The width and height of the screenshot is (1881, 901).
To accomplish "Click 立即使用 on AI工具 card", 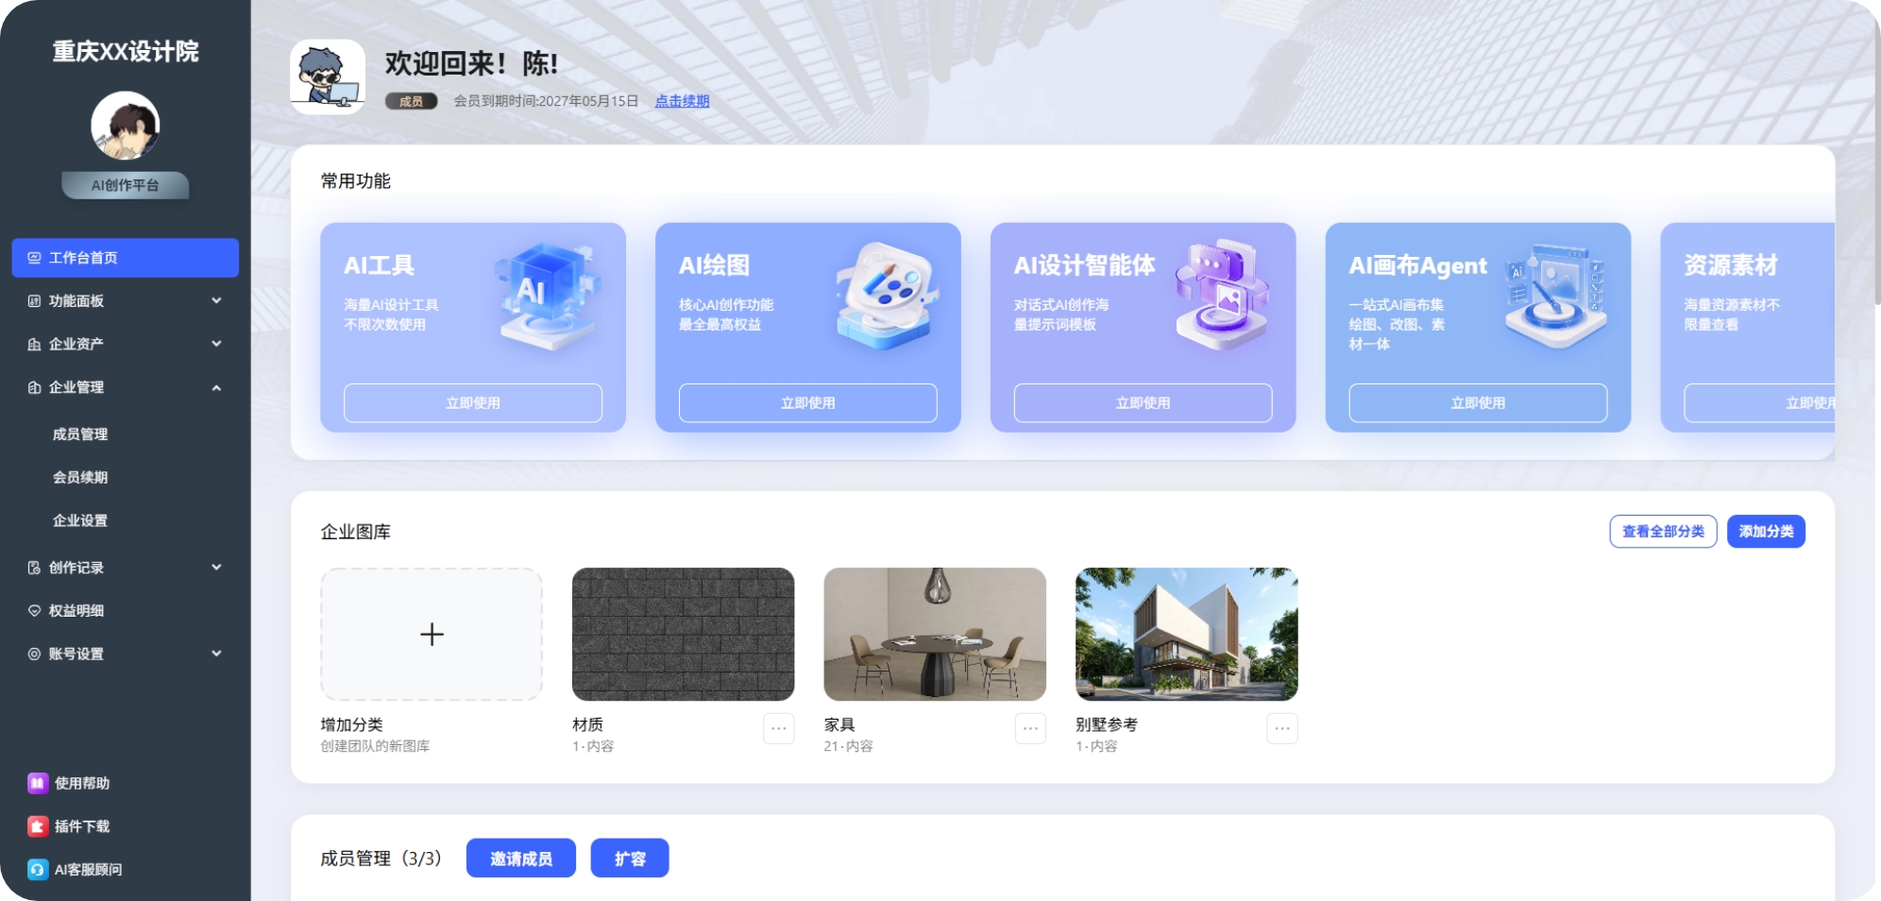I will pos(473,403).
